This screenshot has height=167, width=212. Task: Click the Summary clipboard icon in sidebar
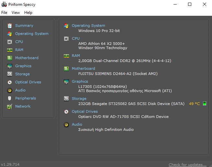coord(10,26)
